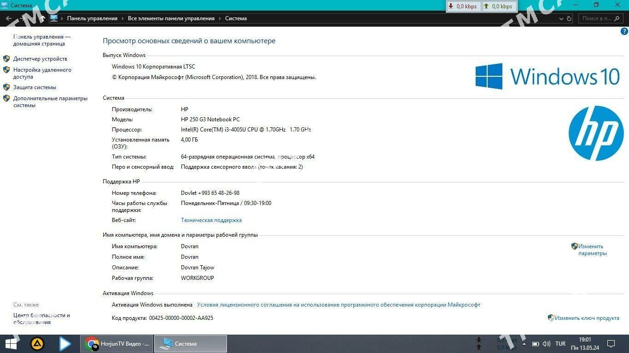Switch to HorjunTV Видео Chrome window

[117, 344]
